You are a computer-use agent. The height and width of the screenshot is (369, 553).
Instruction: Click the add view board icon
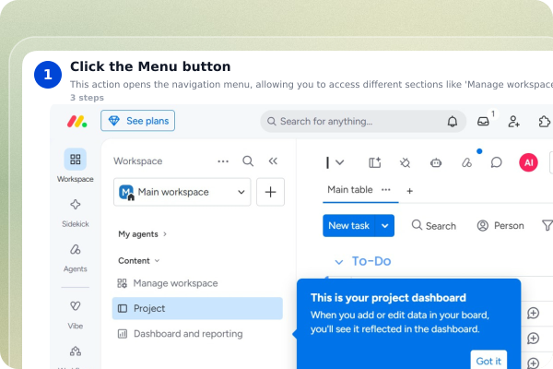pyautogui.click(x=374, y=162)
